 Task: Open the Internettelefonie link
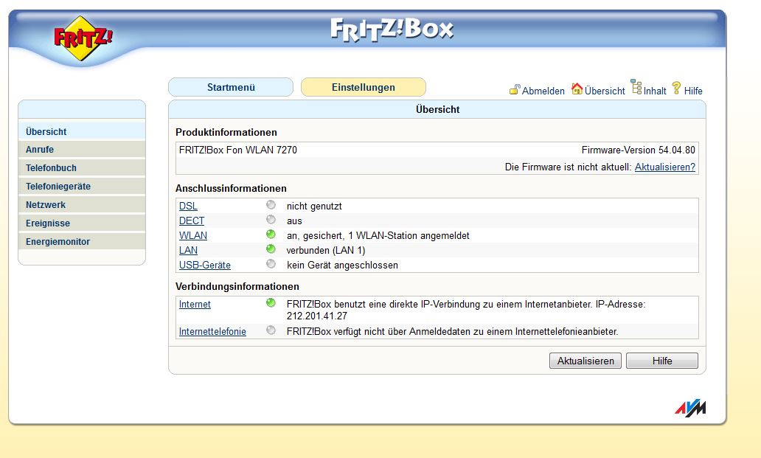pos(212,331)
